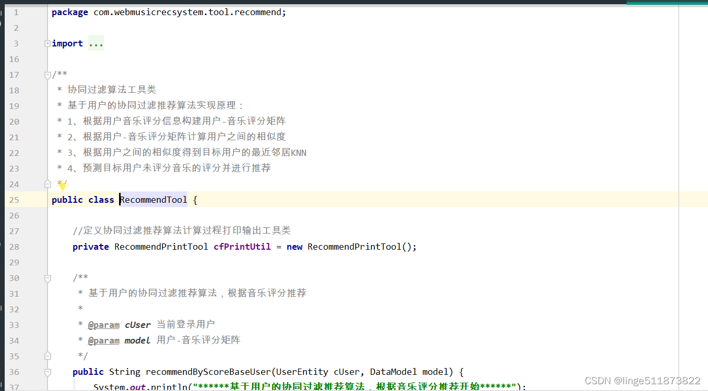708x391 pixels.
Task: Click line number 16 in the gutter
Action: click(x=14, y=59)
